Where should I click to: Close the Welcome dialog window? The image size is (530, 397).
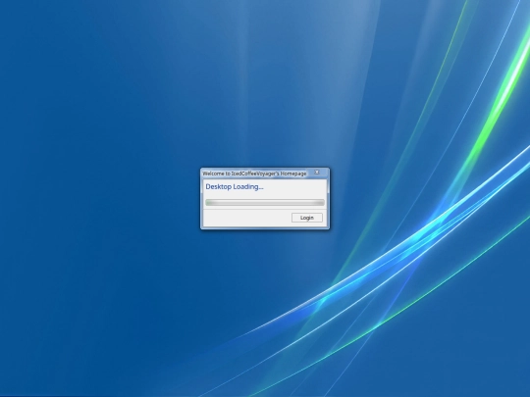click(317, 173)
